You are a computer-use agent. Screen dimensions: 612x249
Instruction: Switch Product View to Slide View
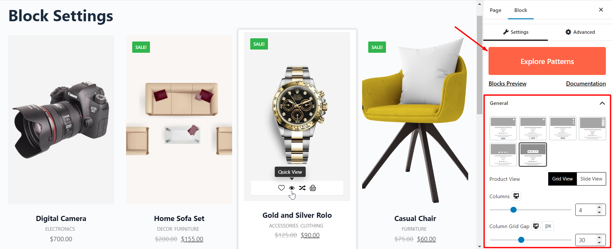coord(591,179)
